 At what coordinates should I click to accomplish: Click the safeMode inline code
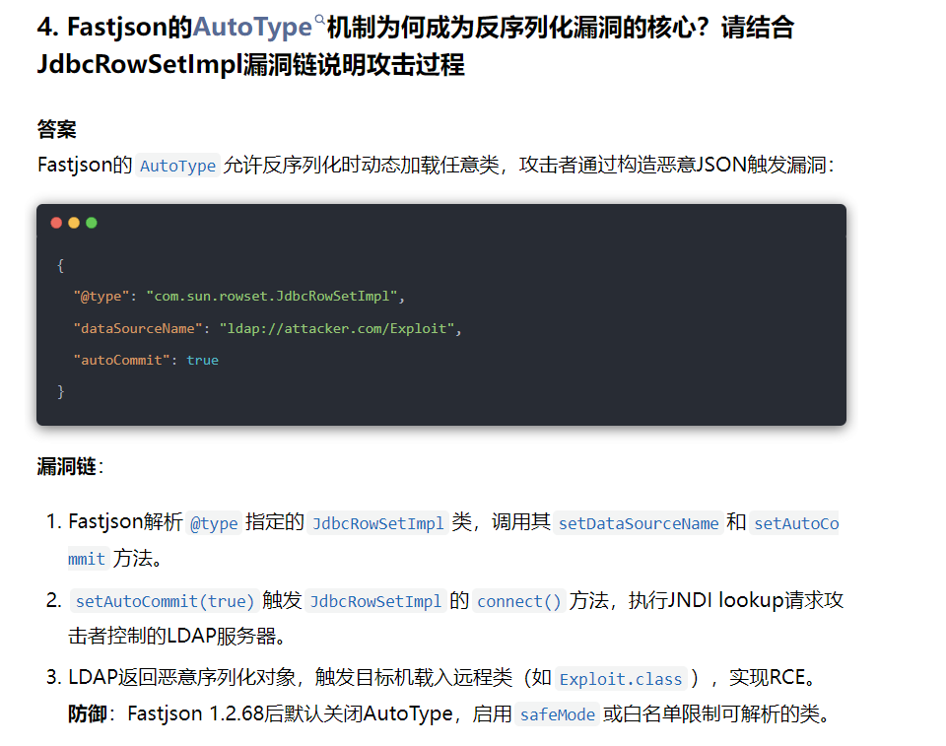click(558, 714)
